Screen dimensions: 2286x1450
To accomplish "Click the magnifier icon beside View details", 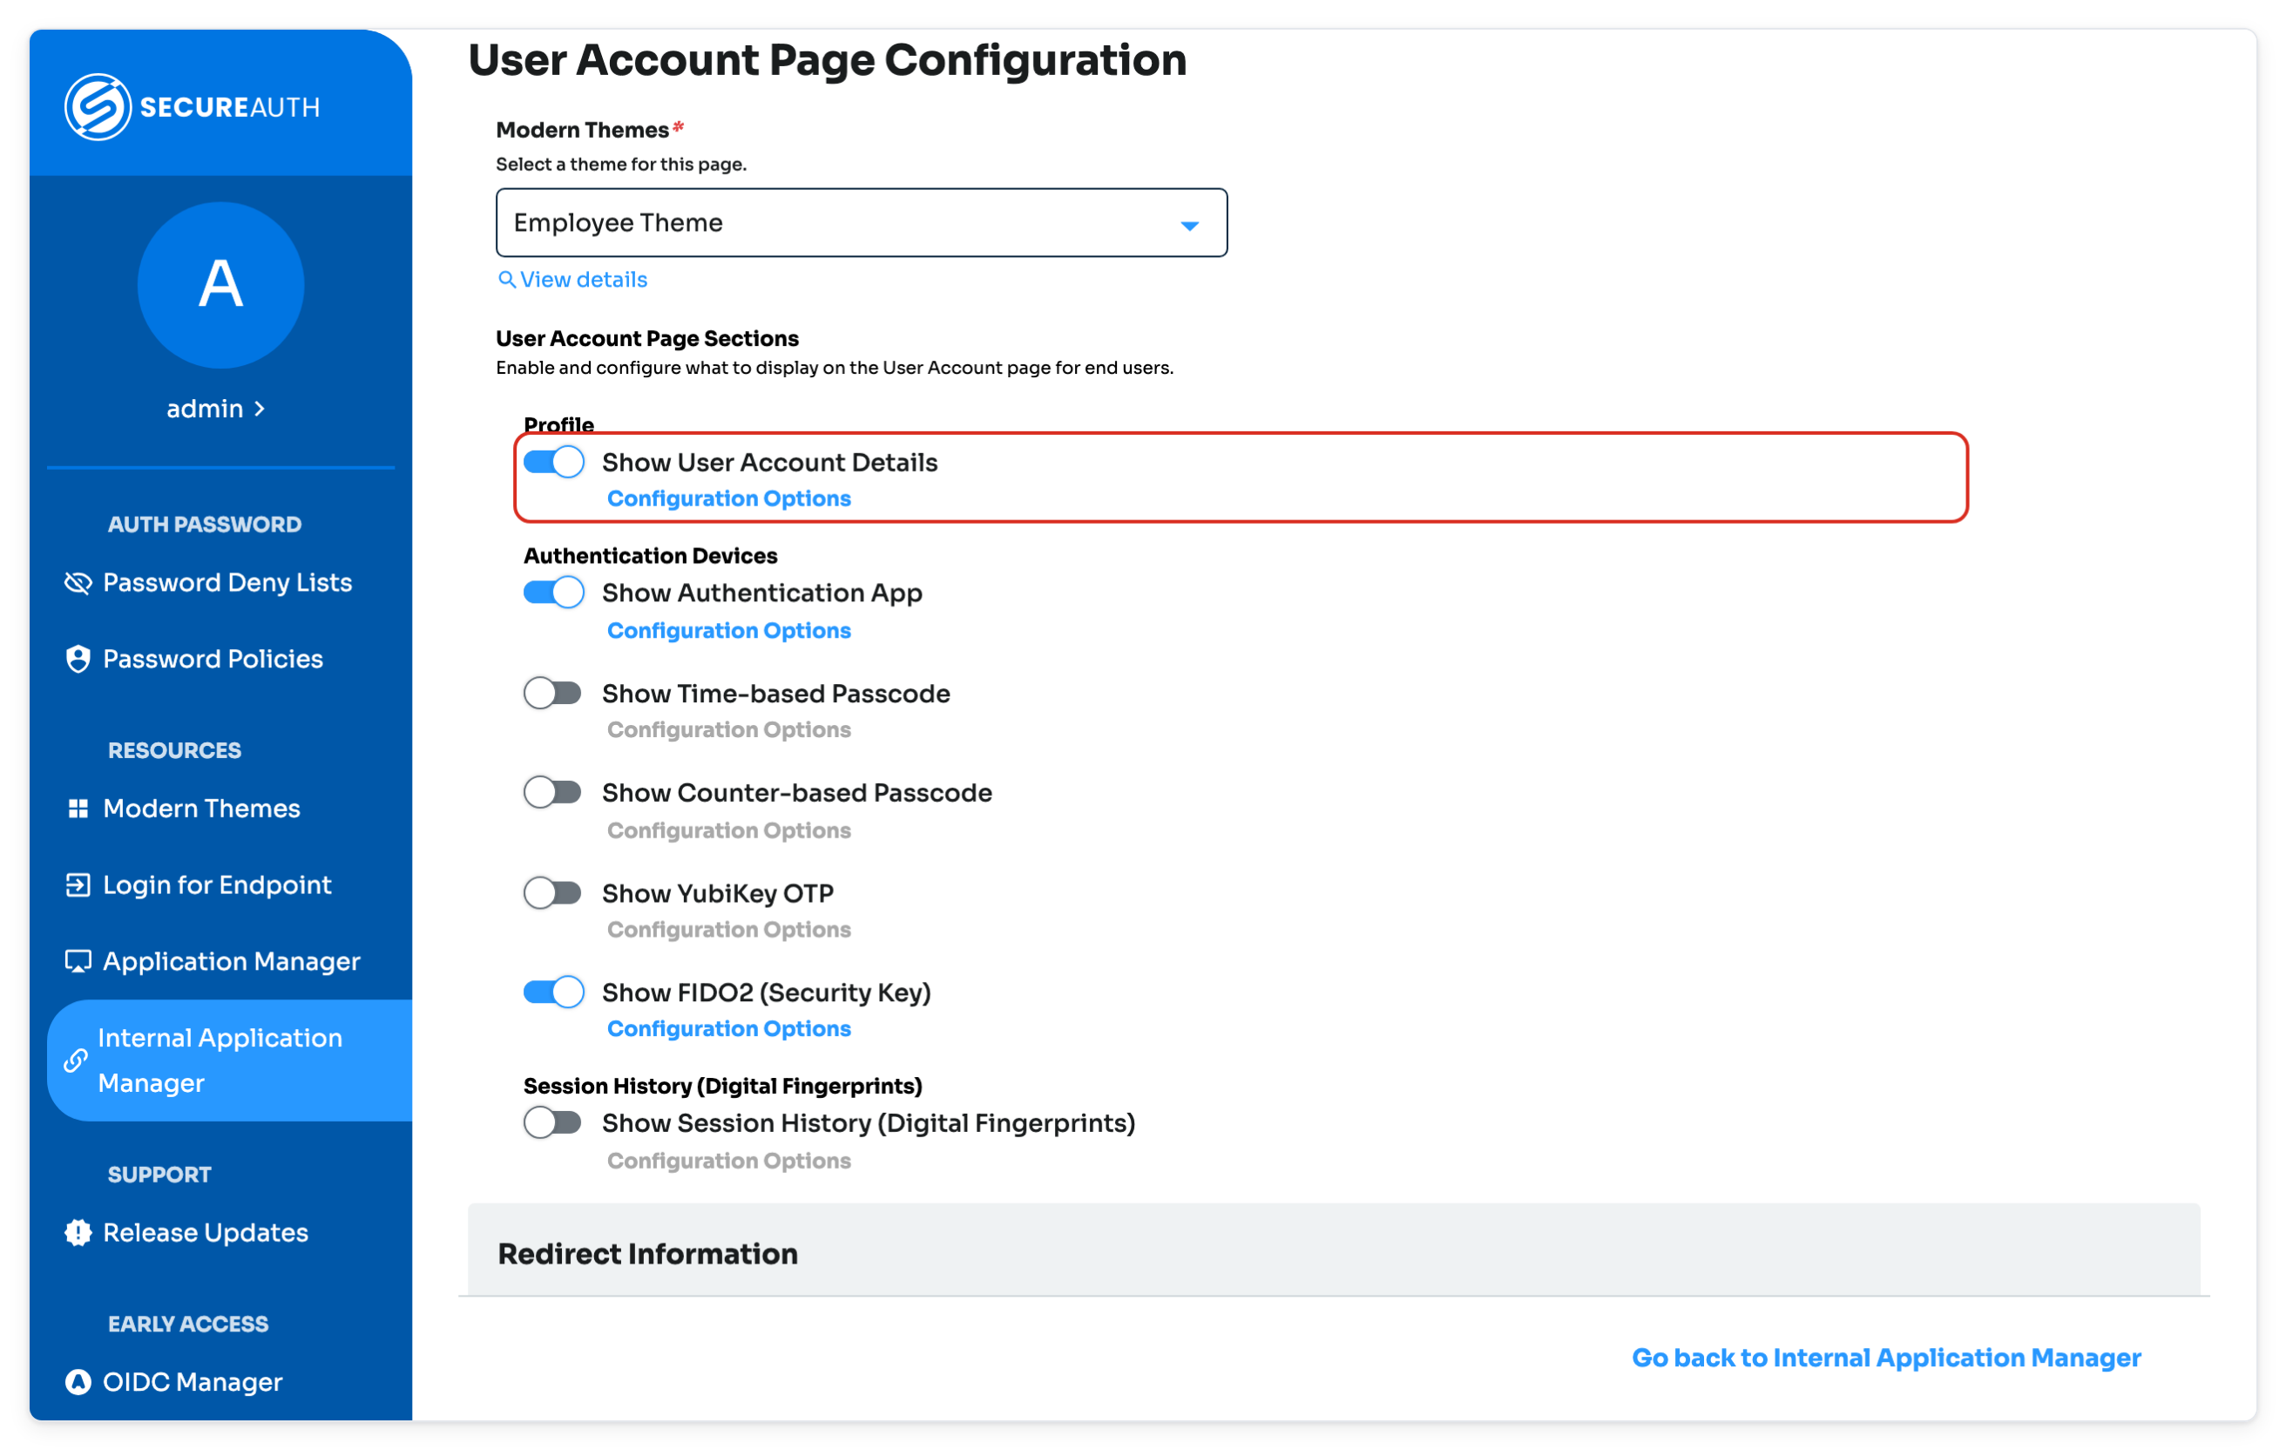I will tap(507, 279).
